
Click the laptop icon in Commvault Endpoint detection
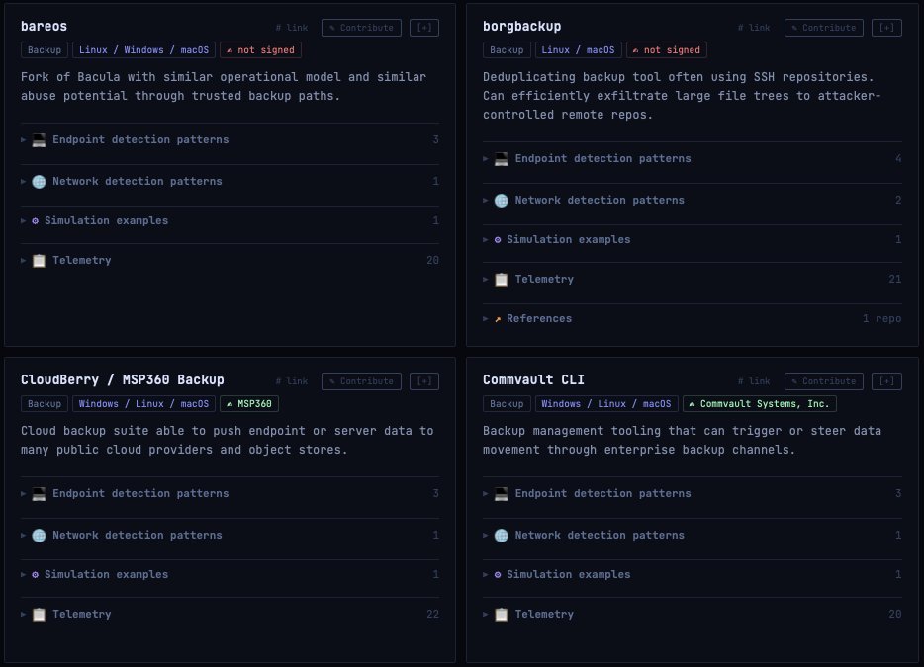point(501,494)
